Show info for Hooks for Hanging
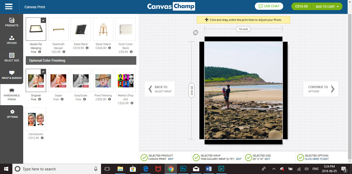Screen dimensions: 352x174 40,52
